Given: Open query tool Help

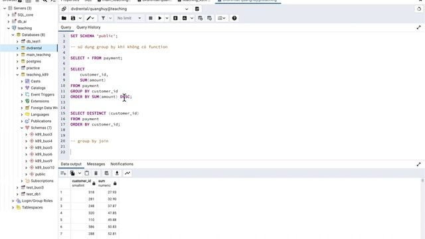Looking at the screenshot, I should (234, 18).
